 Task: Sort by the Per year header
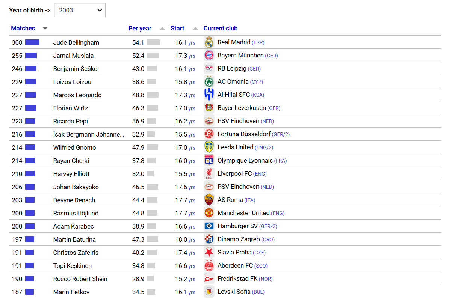click(x=140, y=28)
